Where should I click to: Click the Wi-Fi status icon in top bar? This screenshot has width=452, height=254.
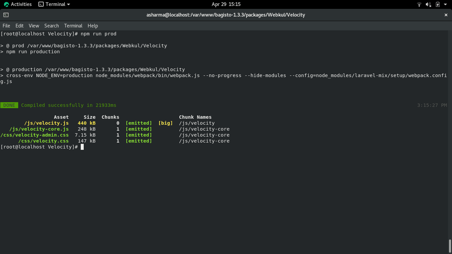419,4
